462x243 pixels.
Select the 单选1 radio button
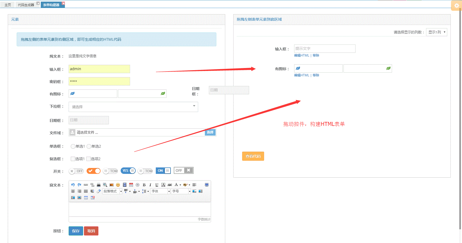point(73,146)
